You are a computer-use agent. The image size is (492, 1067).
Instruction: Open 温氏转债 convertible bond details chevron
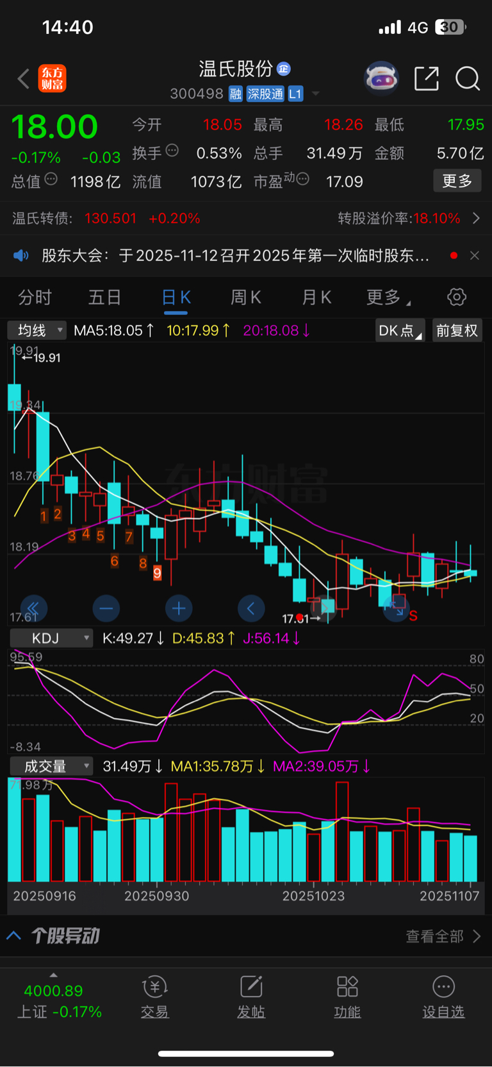[476, 218]
